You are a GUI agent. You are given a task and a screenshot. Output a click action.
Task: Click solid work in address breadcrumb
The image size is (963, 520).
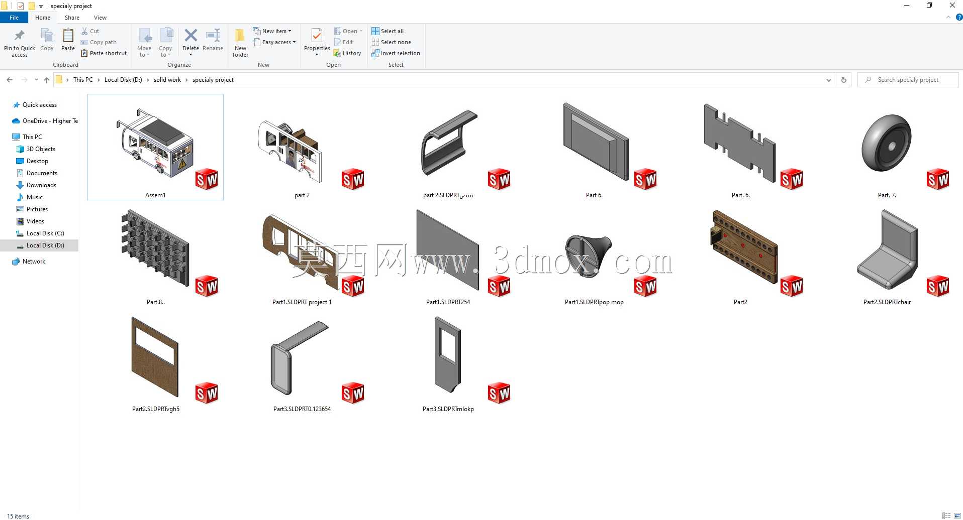(x=167, y=80)
